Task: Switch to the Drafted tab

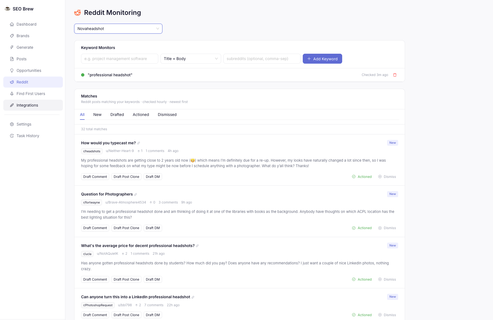Action: (117, 115)
